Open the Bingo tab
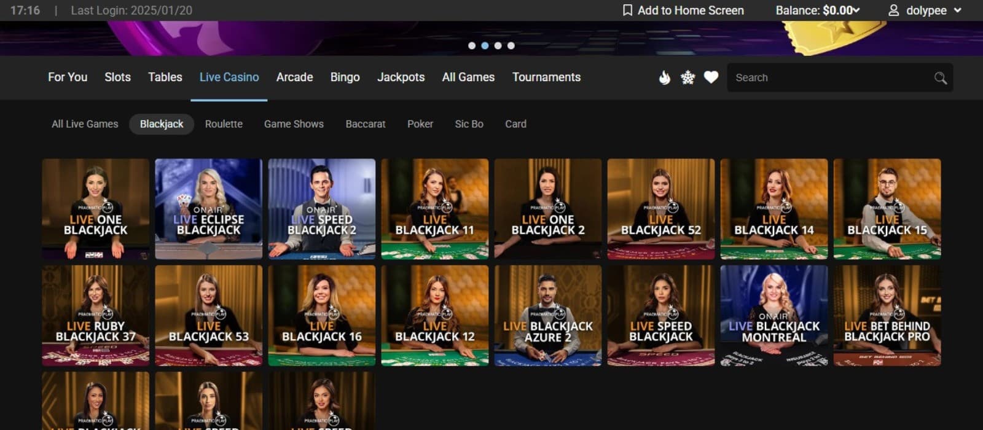Screen dimensions: 983x430 click(345, 77)
